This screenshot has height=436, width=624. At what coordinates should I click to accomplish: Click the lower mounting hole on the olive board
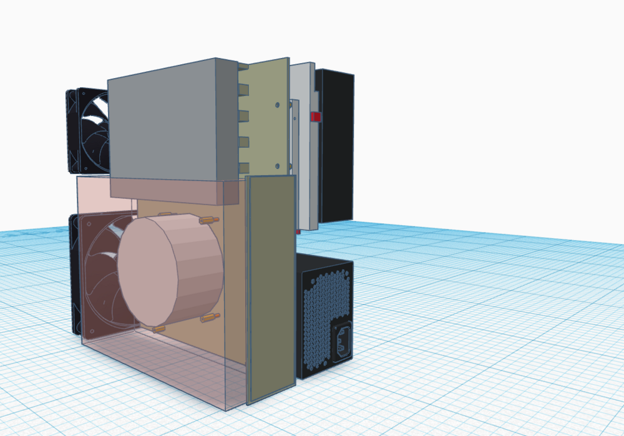coord(275,166)
